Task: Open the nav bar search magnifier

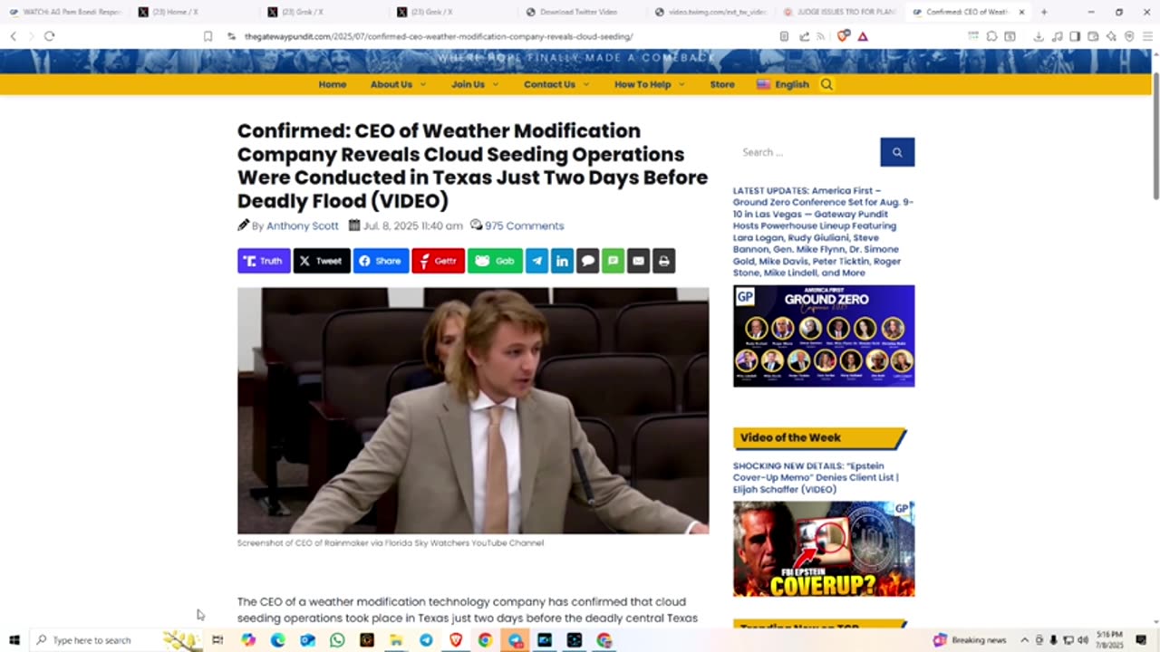Action: (x=826, y=84)
